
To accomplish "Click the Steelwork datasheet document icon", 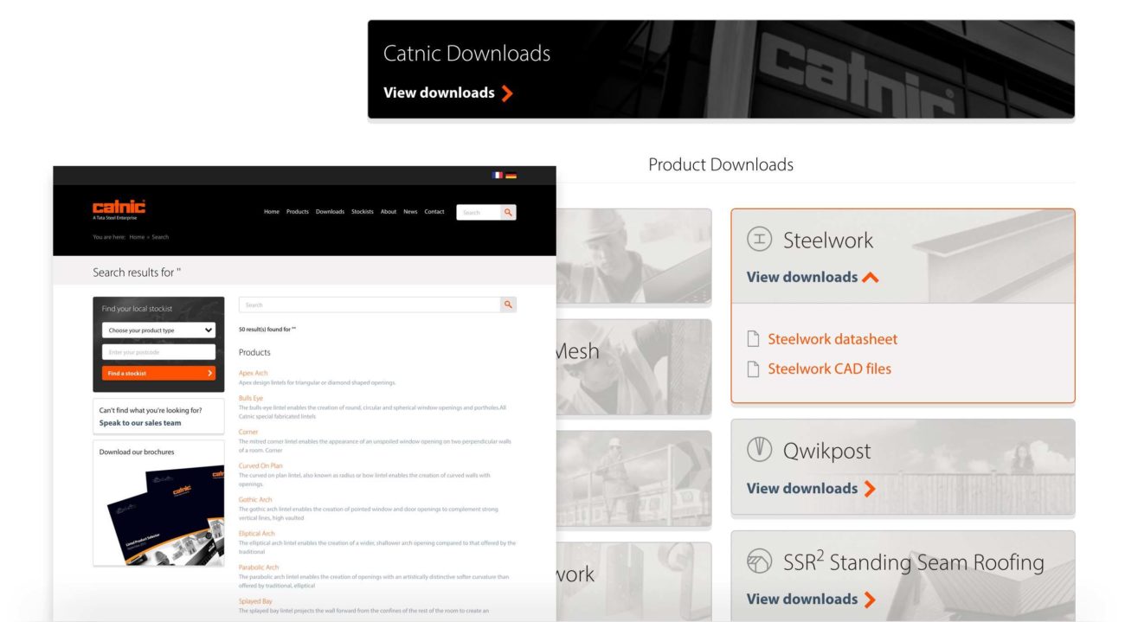I will pos(753,339).
